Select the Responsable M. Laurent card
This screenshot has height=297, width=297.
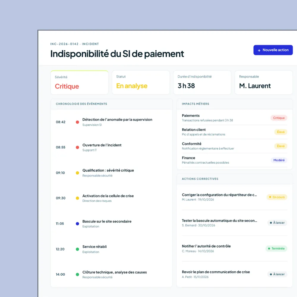tap(264, 82)
